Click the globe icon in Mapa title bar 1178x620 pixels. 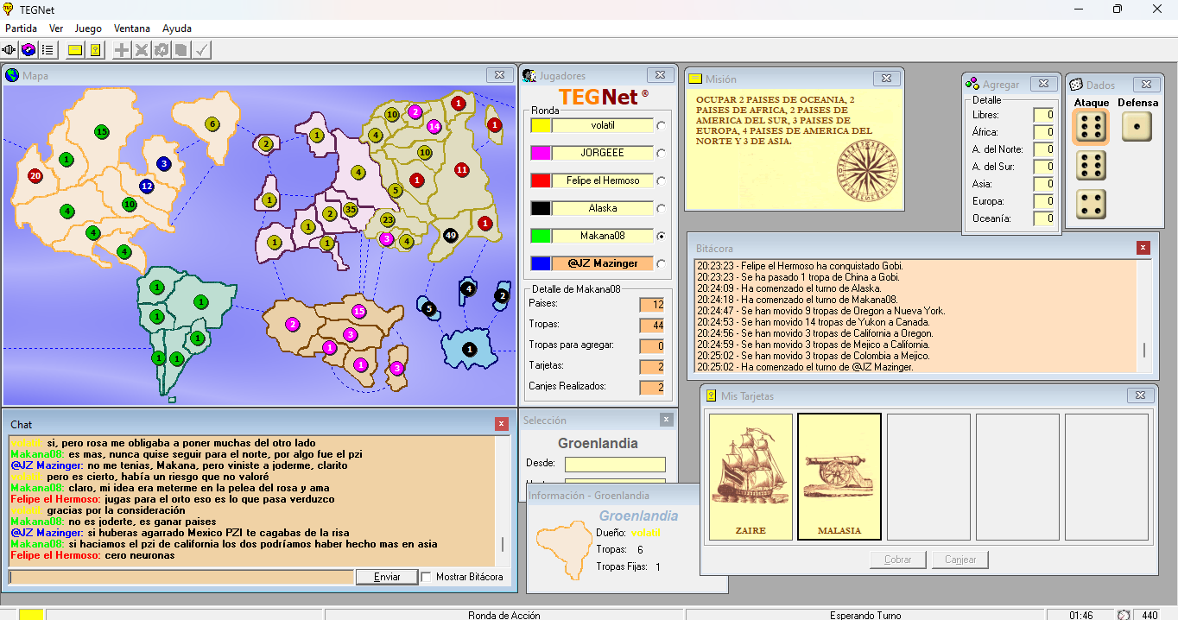pos(13,75)
